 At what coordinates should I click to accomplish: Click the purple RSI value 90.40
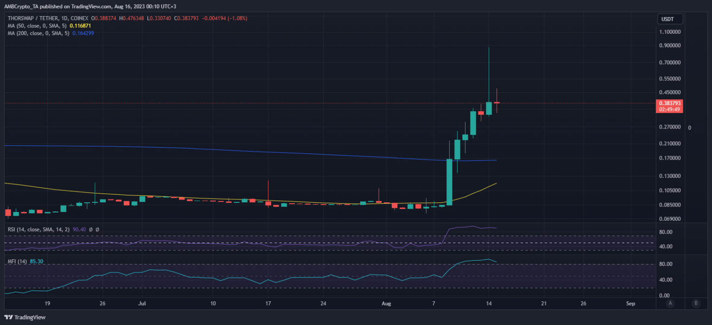pyautogui.click(x=79, y=229)
